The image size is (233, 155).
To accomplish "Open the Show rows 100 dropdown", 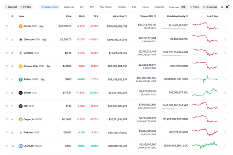I will click(184, 7).
